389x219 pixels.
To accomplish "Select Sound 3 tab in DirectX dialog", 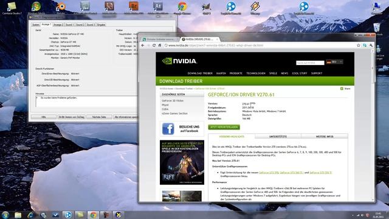I will click(x=91, y=24).
